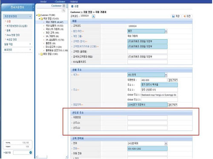This screenshot has height=159, width=213.
Task: Select 국내 2차 거래처 (18) tree item
Action: pyautogui.click(x=55, y=29)
